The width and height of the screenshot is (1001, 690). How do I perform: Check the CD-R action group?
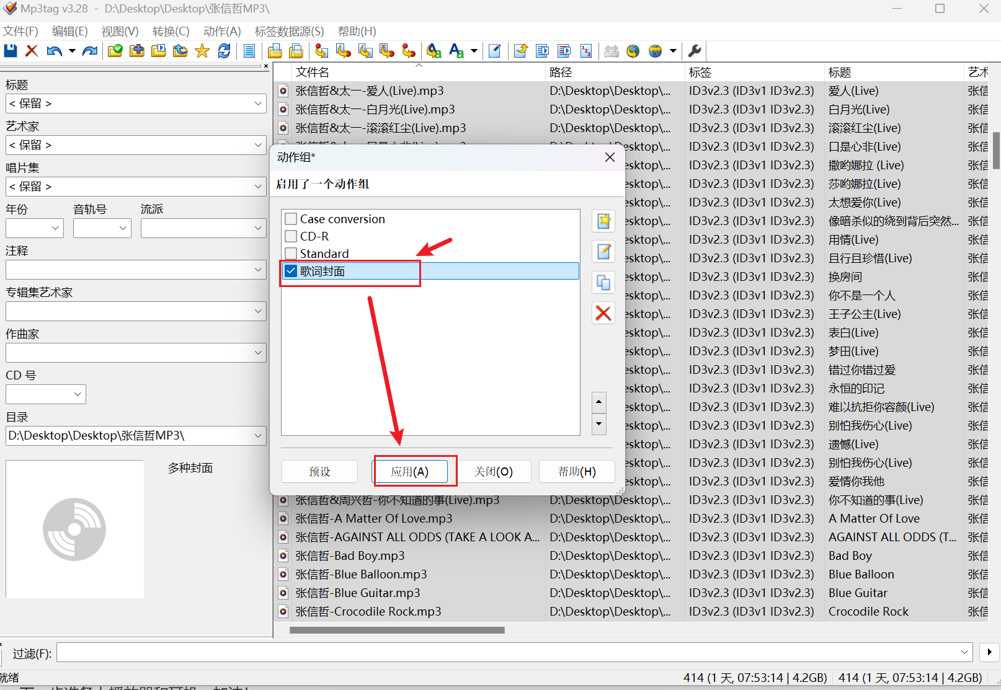coord(291,236)
